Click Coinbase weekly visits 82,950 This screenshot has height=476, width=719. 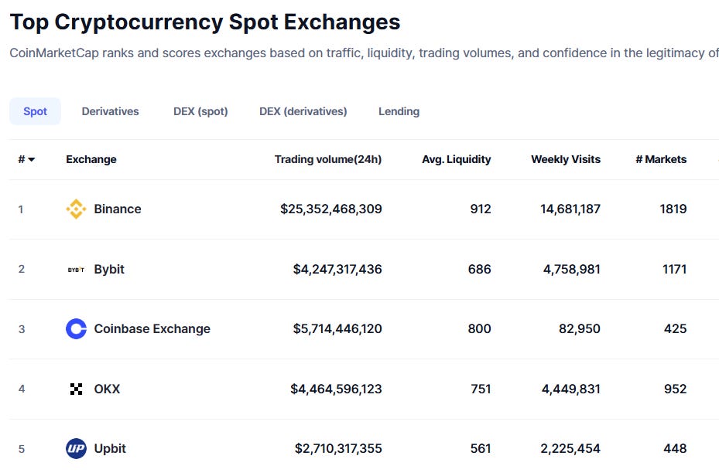(x=580, y=328)
